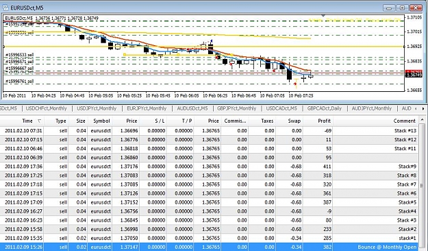Switch to the AUDJPYct,Monthly chart tab
Screen dimensions: 428x251
(x=371, y=108)
